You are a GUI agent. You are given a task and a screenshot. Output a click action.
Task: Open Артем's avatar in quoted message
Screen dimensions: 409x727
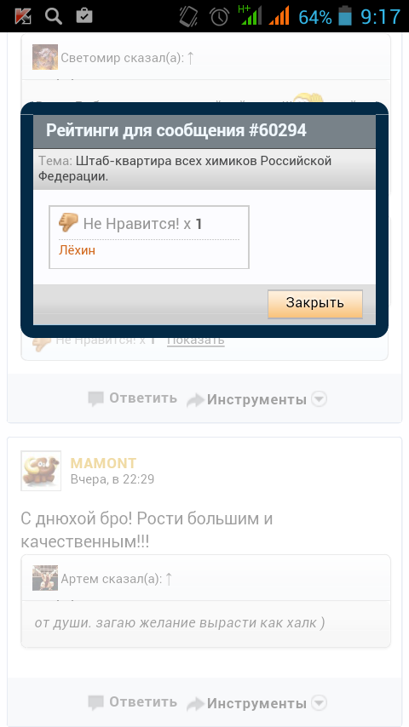coord(45,578)
